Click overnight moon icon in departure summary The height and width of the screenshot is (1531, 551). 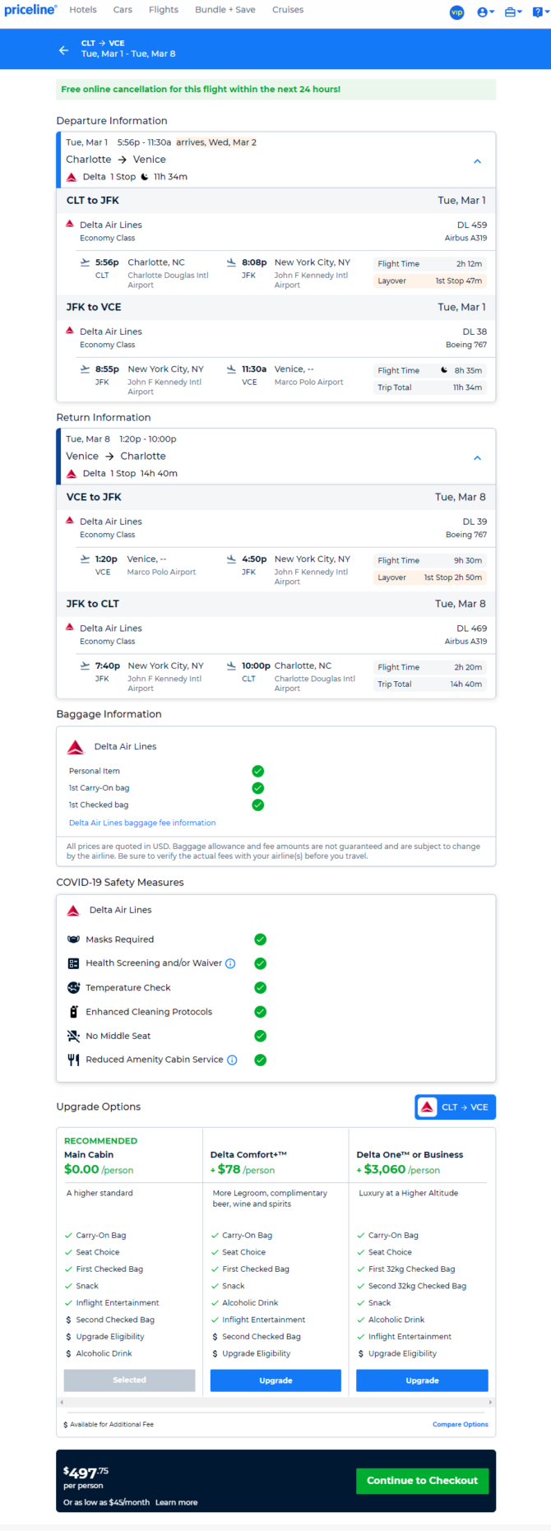tap(145, 177)
